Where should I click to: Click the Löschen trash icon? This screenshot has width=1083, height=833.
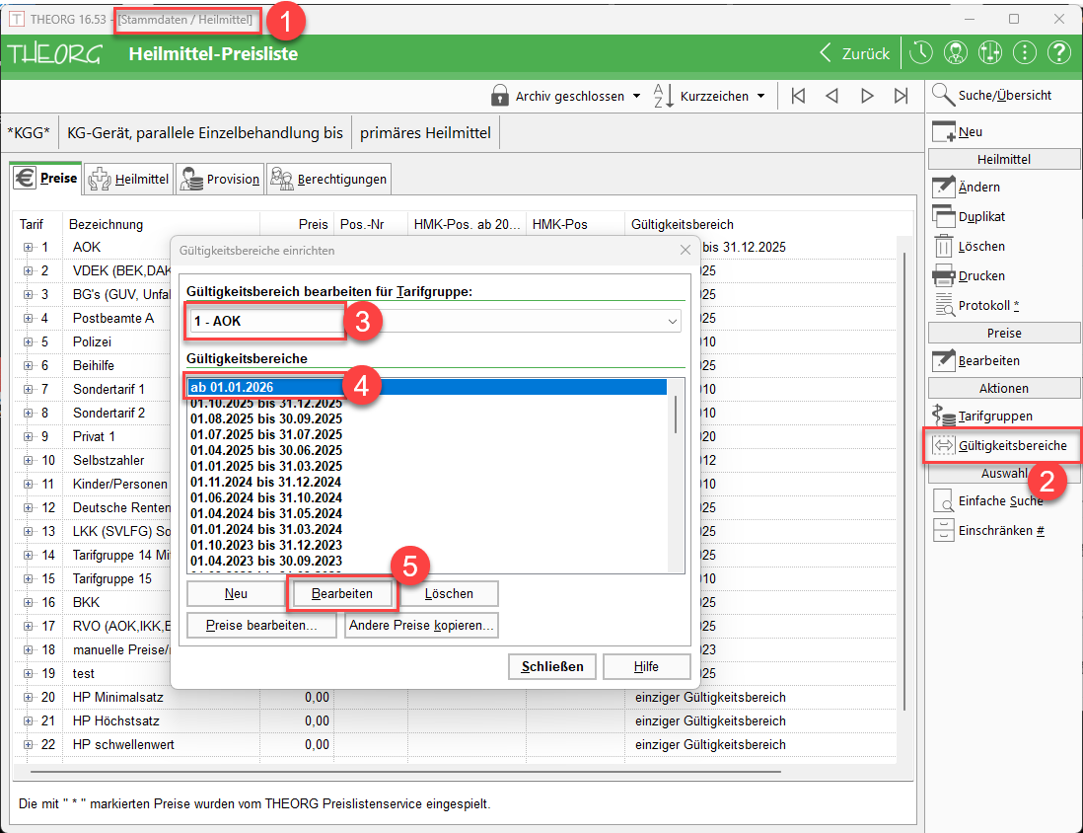pos(944,246)
